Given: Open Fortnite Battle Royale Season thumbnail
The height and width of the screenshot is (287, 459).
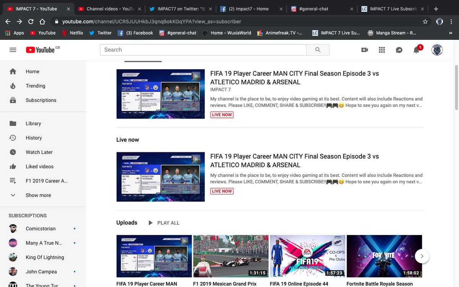Looking at the screenshot, I should [384, 256].
